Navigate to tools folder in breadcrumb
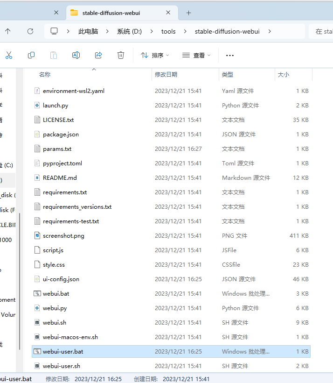 [x=168, y=31]
